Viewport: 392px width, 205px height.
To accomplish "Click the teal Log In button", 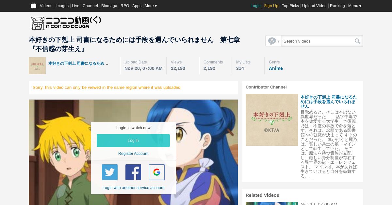I will [133, 141].
